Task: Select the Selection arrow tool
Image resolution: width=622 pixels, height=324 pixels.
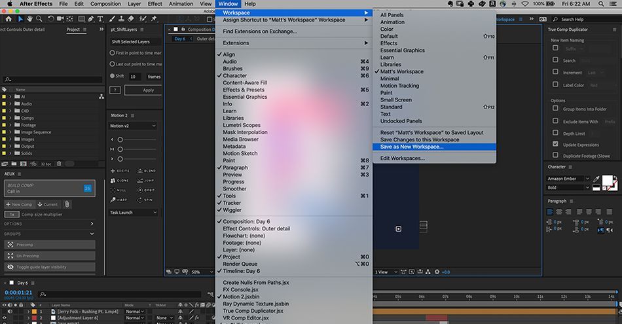Action: pyautogui.click(x=20, y=19)
